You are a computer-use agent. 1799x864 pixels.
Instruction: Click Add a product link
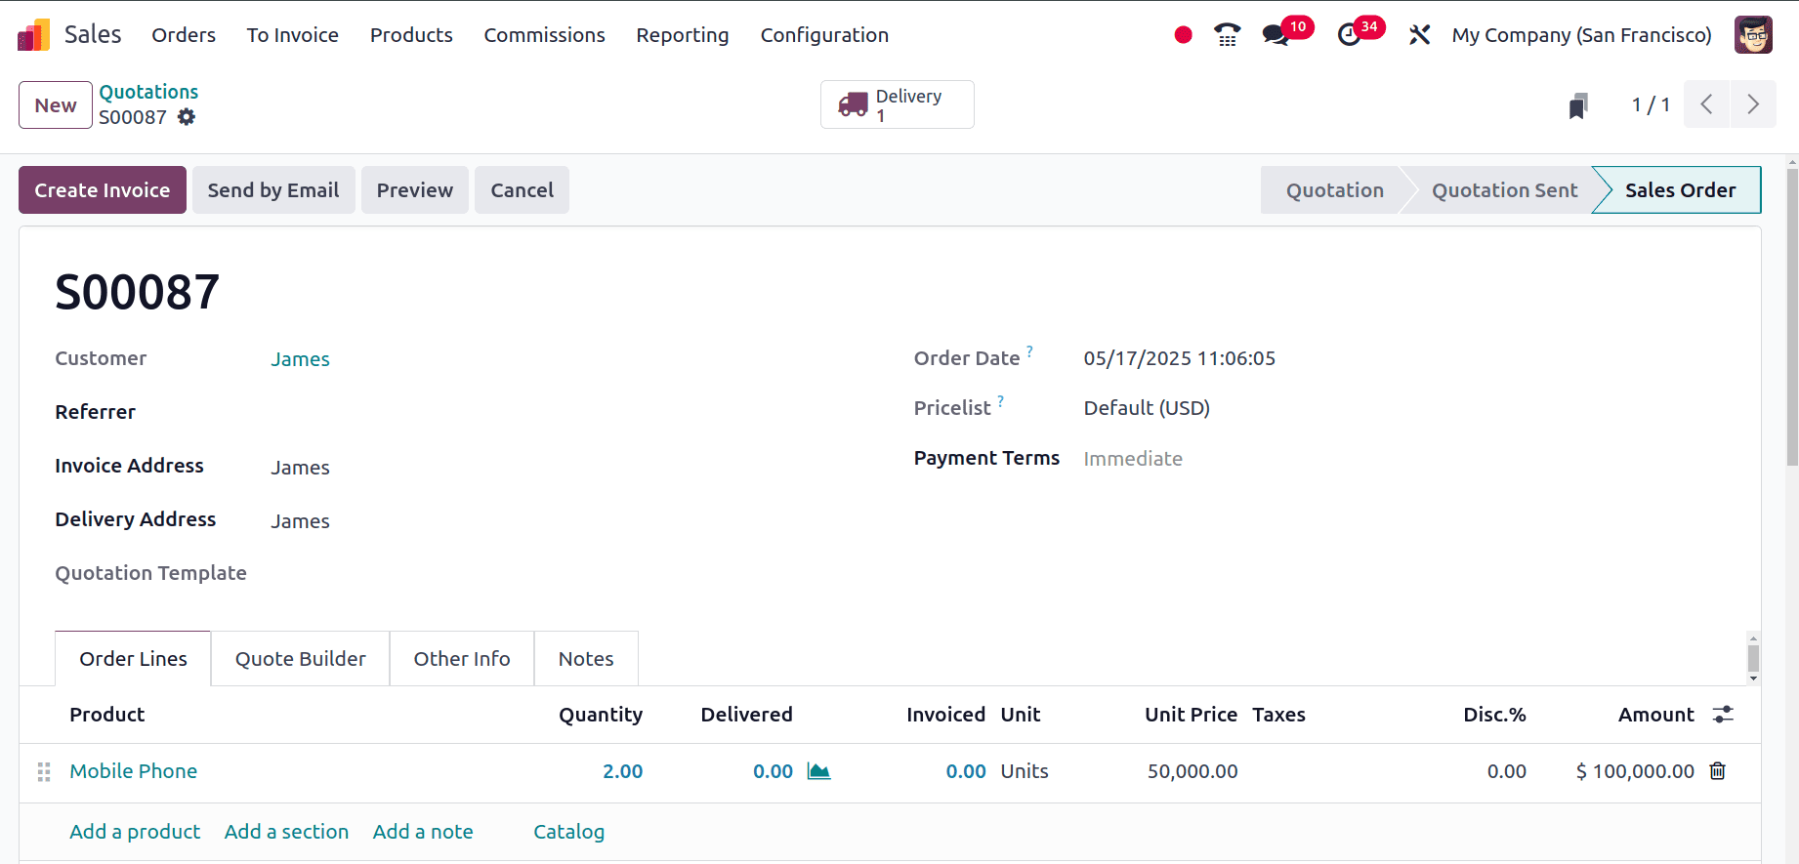(x=135, y=832)
